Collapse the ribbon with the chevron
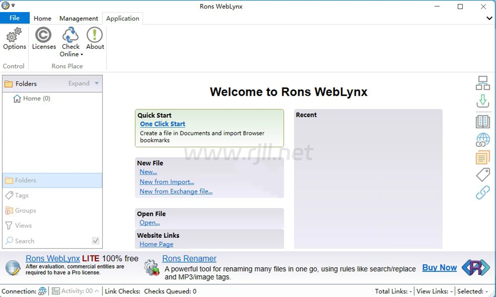 tap(489, 18)
